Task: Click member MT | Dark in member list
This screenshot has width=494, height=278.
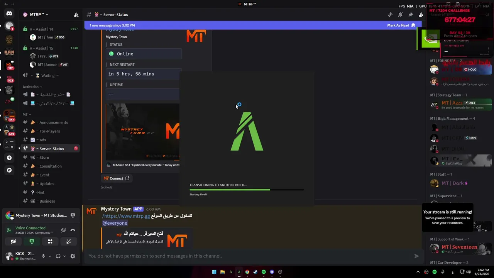Action: (461, 183)
